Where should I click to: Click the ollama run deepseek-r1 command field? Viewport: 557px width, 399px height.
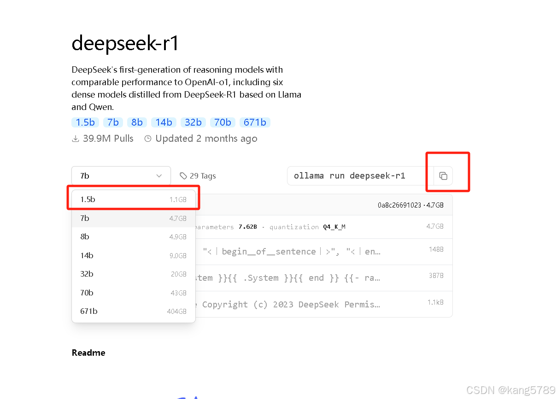pos(360,176)
